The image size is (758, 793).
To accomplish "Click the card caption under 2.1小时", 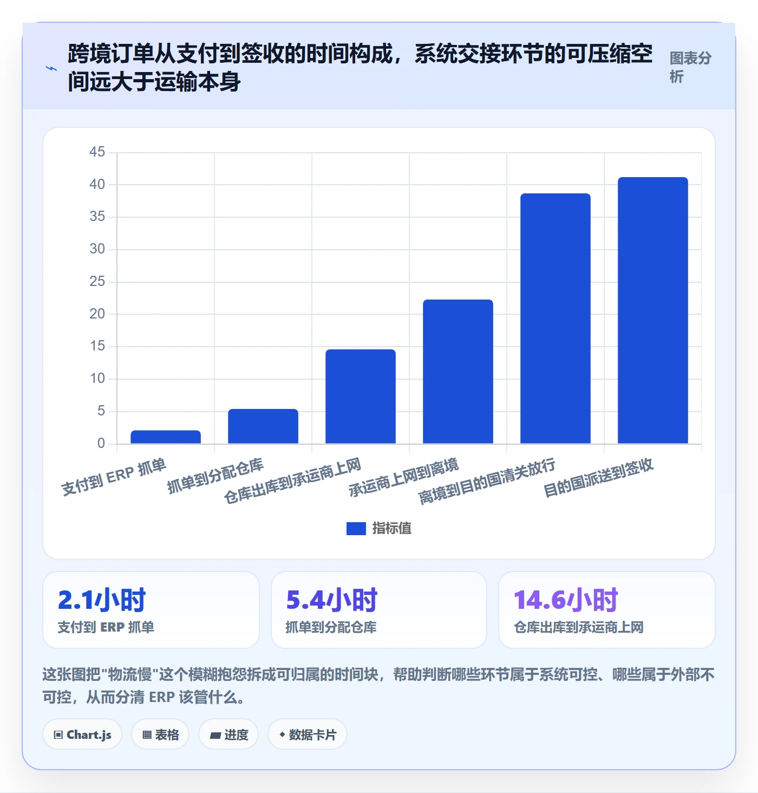I will (x=106, y=627).
